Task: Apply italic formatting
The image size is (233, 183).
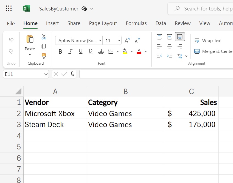Action: pos(70,51)
